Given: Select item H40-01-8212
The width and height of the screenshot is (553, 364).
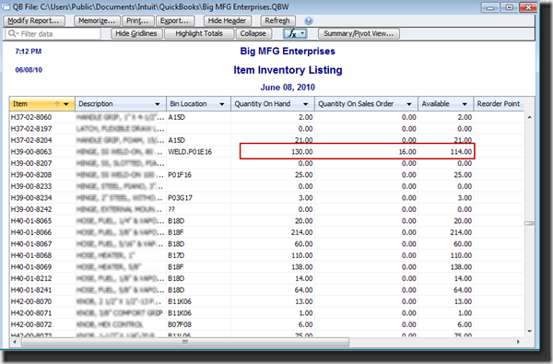Looking at the screenshot, I should [31, 278].
